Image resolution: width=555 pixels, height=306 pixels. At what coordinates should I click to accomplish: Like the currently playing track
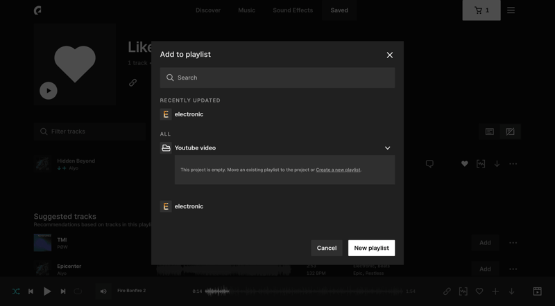pyautogui.click(x=479, y=291)
